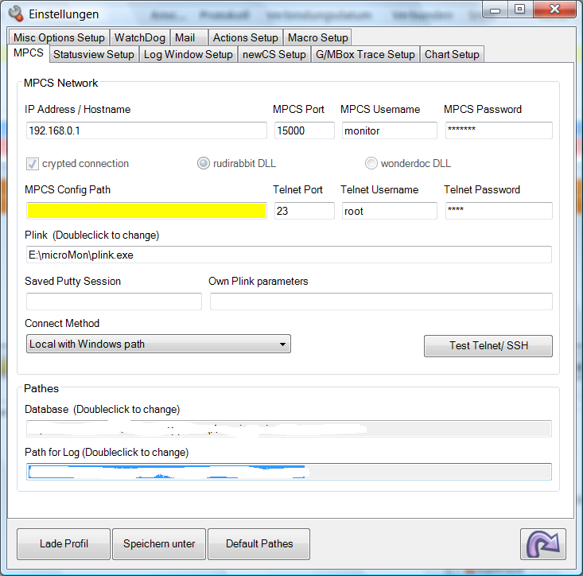This screenshot has width=583, height=576.
Task: Click the IP Address / Hostname field
Action: [x=146, y=130]
